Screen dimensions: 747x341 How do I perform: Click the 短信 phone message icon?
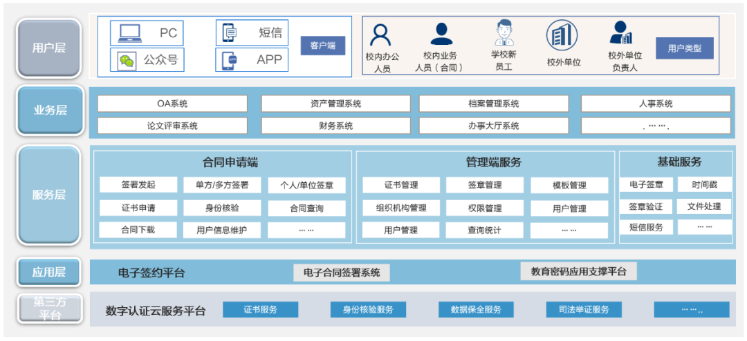click(x=230, y=32)
